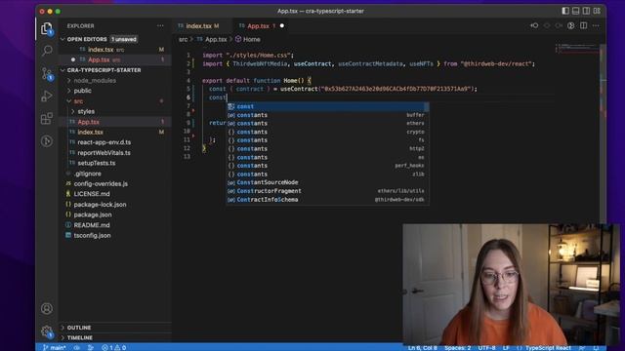This screenshot has width=625, height=351.
Task: Expand the Outline section
Action: coord(115,328)
